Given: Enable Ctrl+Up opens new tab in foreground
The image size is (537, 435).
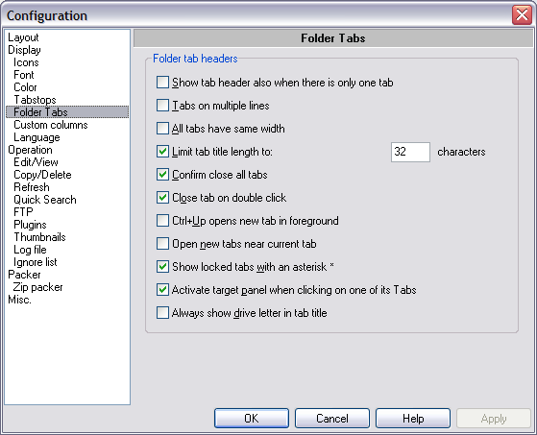Looking at the screenshot, I should [x=162, y=221].
